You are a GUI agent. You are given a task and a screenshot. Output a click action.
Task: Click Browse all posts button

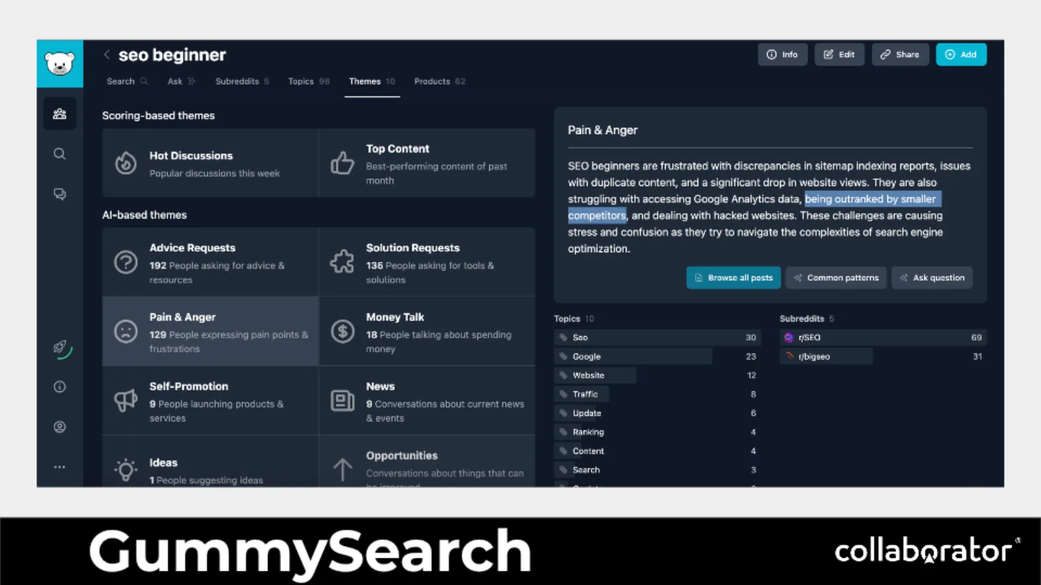(733, 278)
